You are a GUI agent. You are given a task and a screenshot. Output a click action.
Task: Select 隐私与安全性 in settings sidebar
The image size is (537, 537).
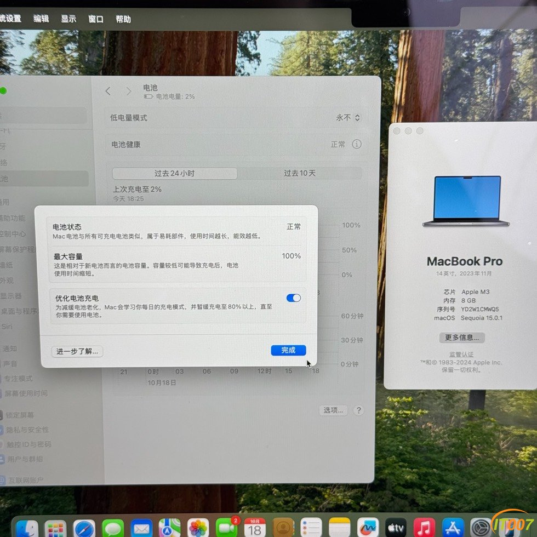27,430
